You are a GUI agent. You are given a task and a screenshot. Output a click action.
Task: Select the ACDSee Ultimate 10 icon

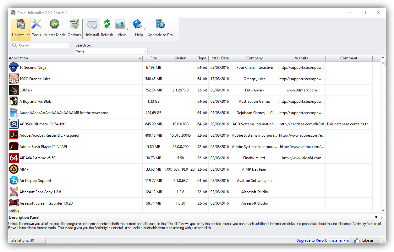[14, 124]
